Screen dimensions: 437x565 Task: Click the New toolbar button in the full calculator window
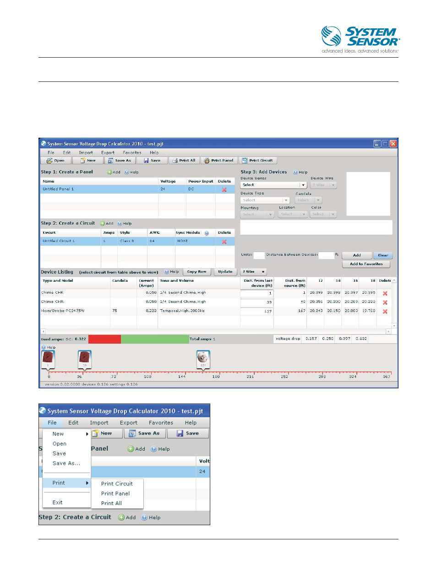pos(87,161)
